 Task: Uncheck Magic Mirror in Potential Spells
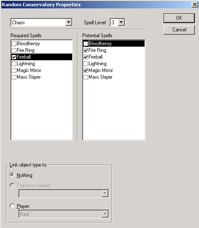(x=86, y=70)
